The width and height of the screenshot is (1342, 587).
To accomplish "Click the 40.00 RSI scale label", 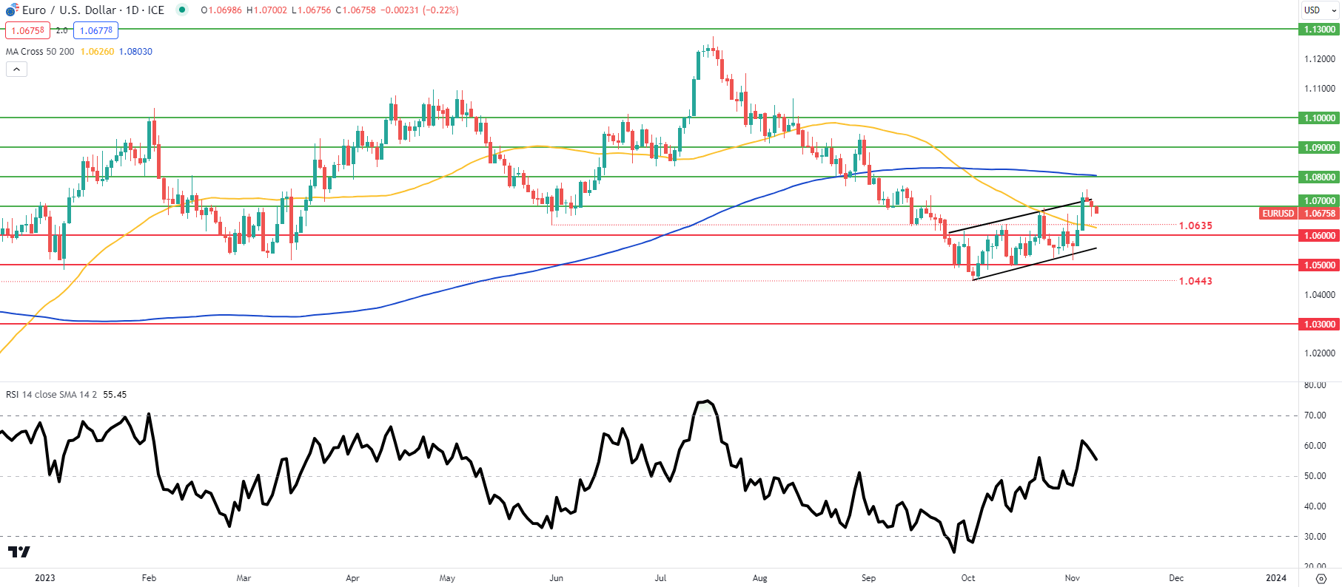I will pos(1315,506).
